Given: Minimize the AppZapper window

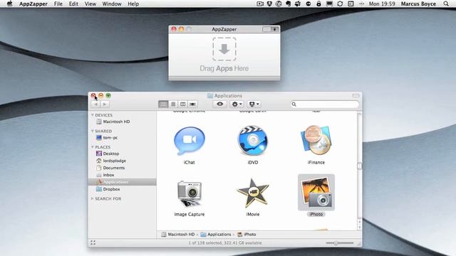Looking at the screenshot, I should pos(181,29).
